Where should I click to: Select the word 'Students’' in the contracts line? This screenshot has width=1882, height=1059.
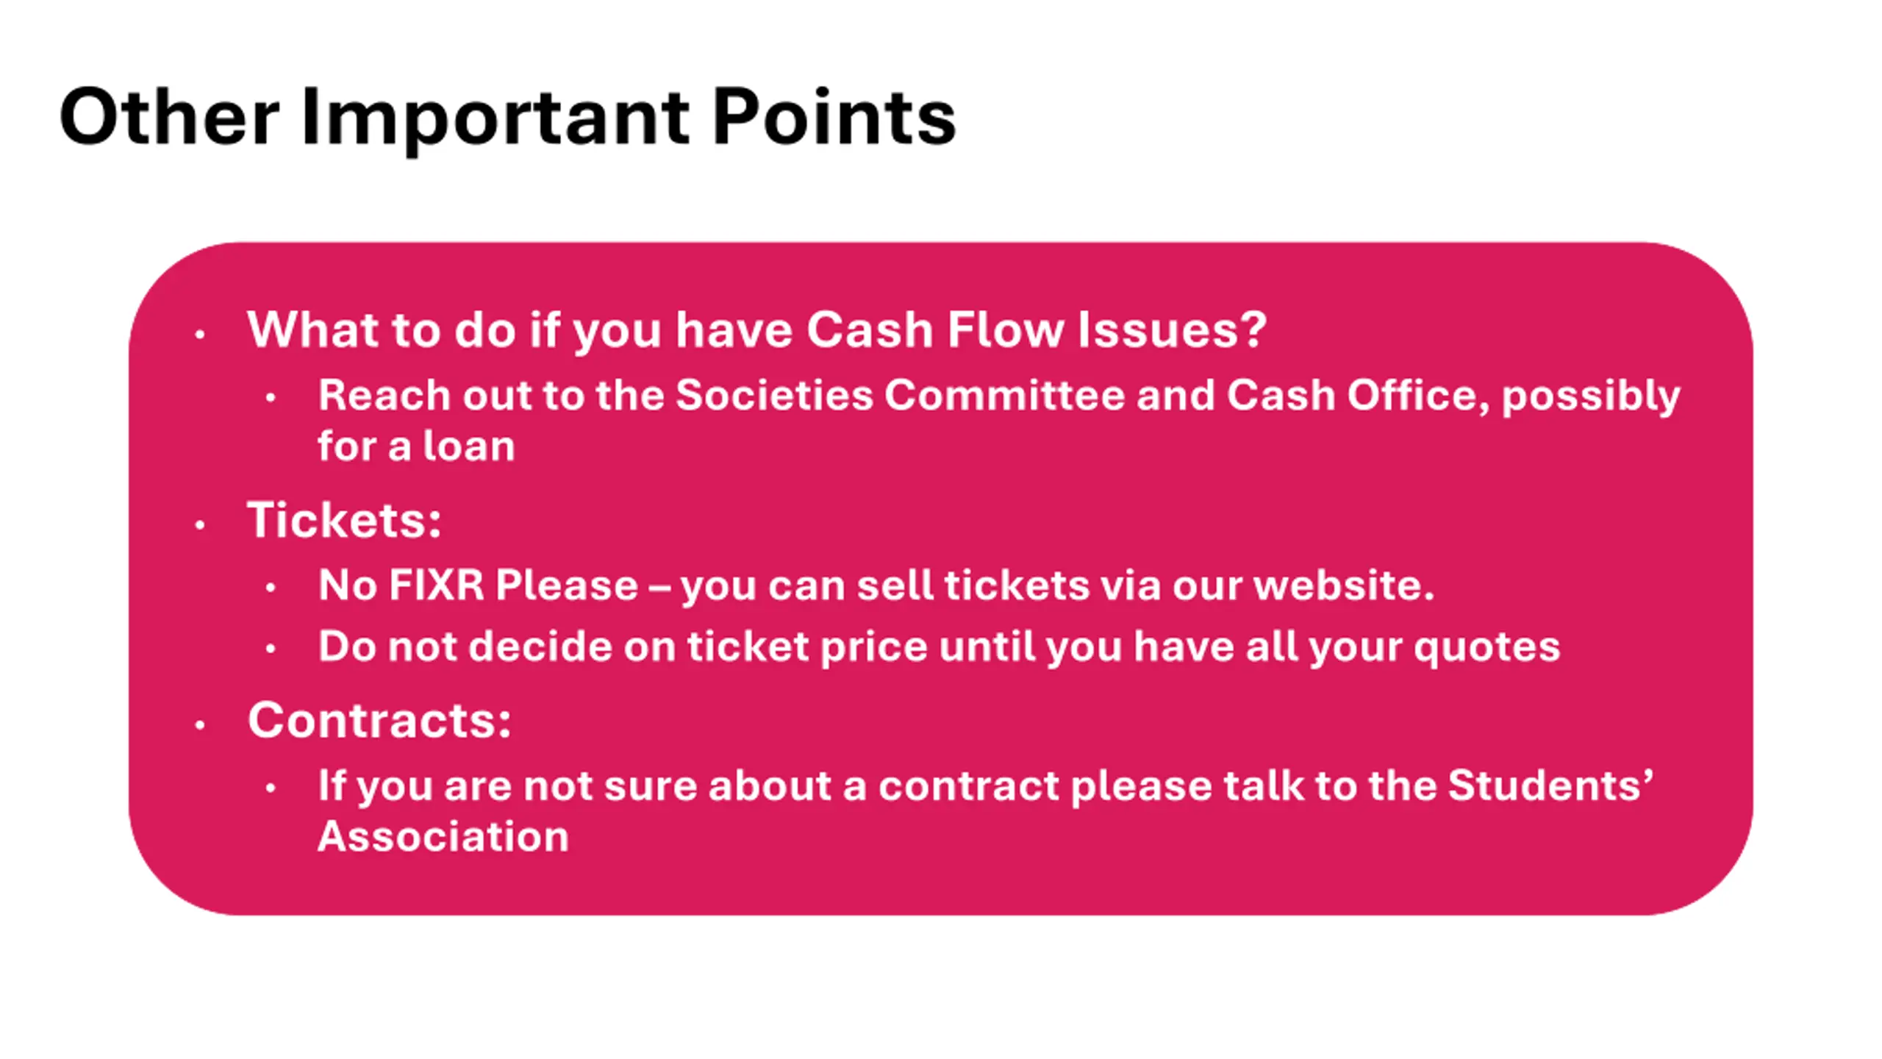point(1550,785)
